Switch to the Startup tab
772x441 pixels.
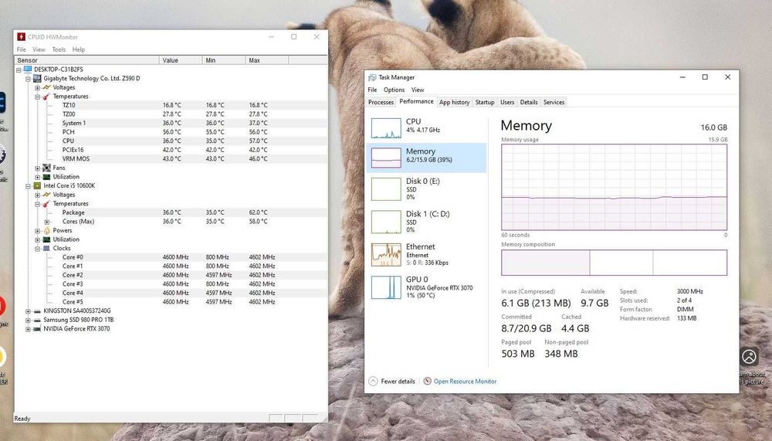[x=485, y=102]
